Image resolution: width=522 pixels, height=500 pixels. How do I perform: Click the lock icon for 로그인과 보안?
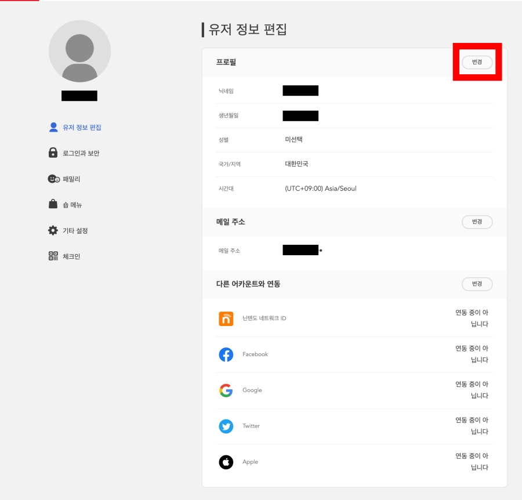[53, 153]
